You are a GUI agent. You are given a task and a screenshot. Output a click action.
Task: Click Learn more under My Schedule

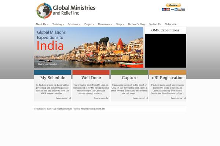coord(63,98)
